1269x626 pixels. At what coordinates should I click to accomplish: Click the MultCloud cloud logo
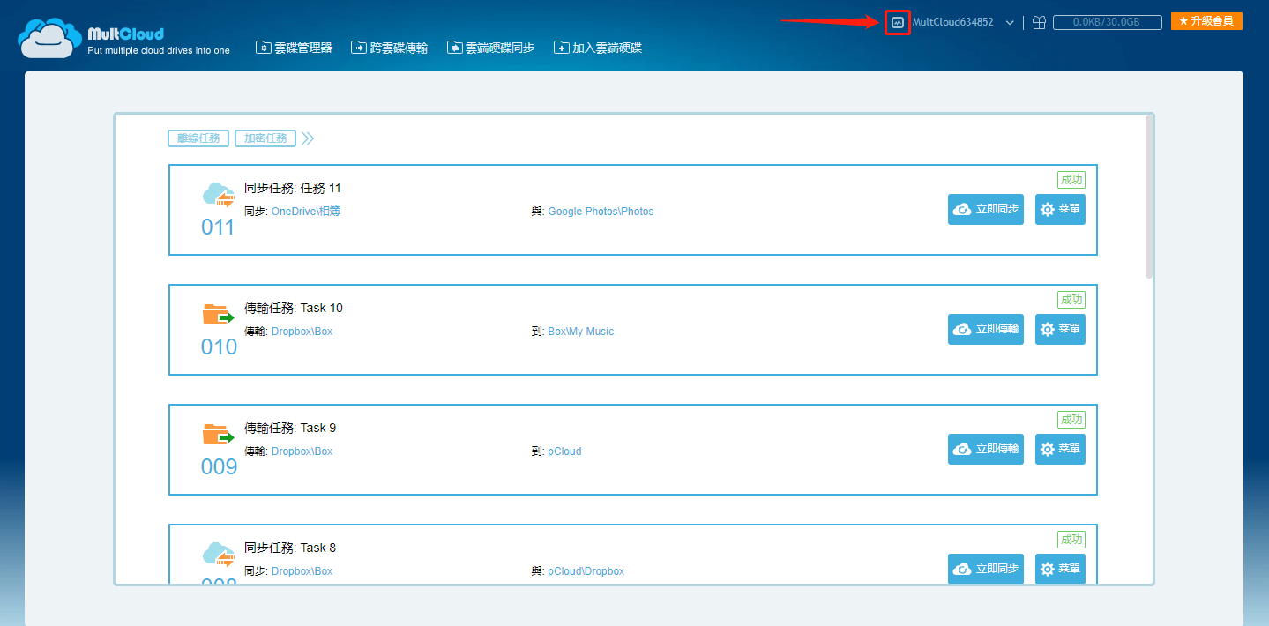50,40
